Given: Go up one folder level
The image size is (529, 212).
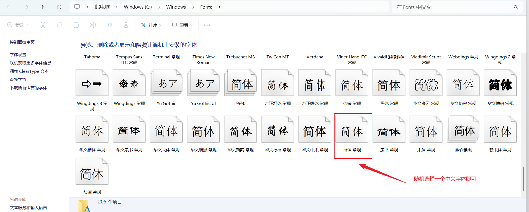Looking at the screenshot, I should click(x=42, y=7).
